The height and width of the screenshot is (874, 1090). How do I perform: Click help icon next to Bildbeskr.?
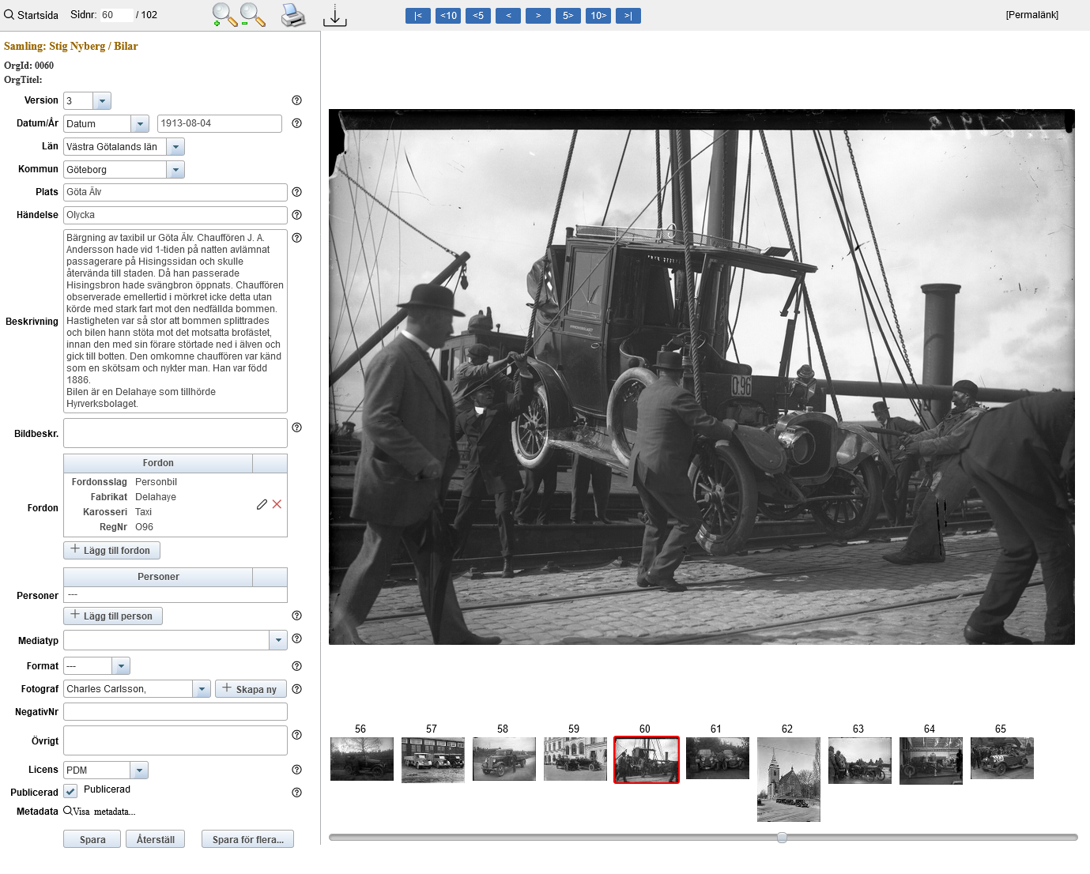pyautogui.click(x=297, y=428)
